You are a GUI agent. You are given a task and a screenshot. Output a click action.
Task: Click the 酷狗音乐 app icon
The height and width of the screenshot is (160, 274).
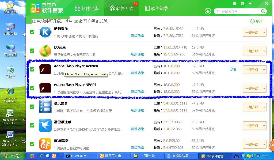point(45,32)
